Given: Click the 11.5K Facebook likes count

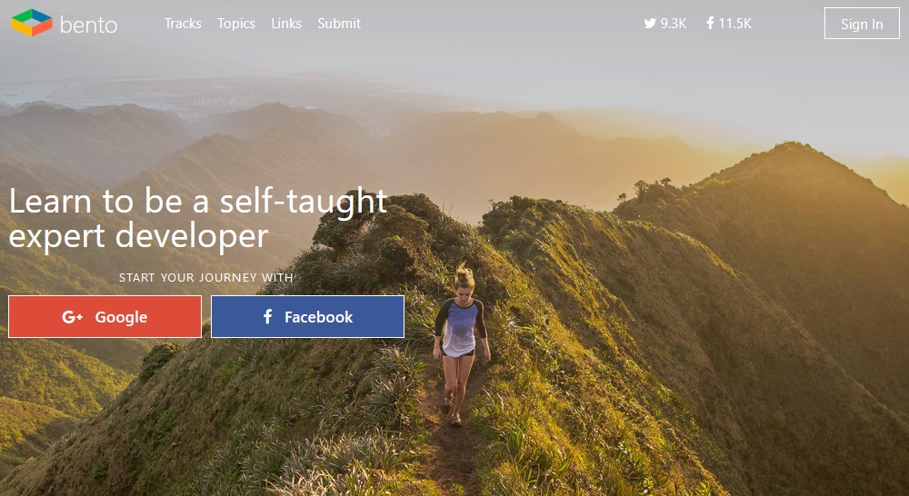Looking at the screenshot, I should click(734, 24).
